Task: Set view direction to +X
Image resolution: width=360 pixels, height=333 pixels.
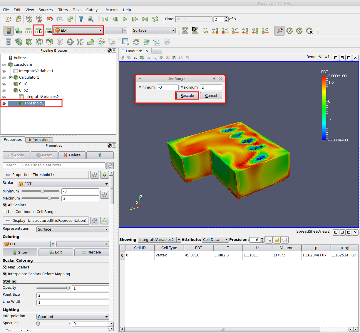Action: pos(215,31)
